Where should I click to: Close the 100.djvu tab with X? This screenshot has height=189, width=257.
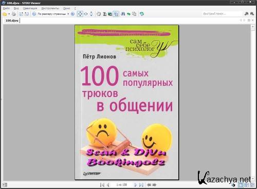click(252, 20)
